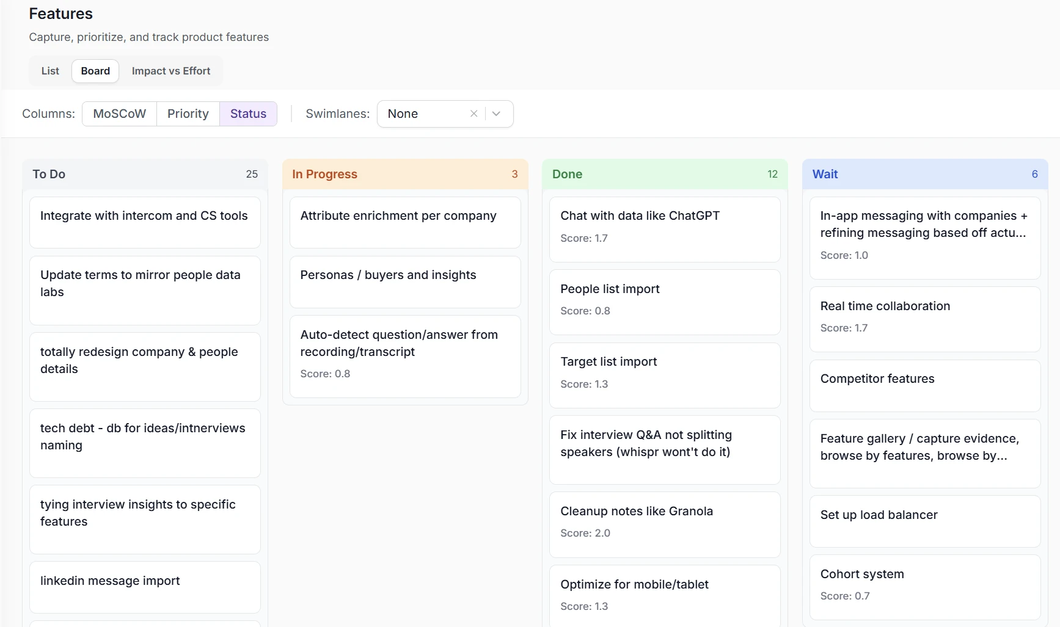This screenshot has width=1060, height=627.
Task: Open 'Fix interview Q&A not splitting speakers' card
Action: (x=665, y=450)
